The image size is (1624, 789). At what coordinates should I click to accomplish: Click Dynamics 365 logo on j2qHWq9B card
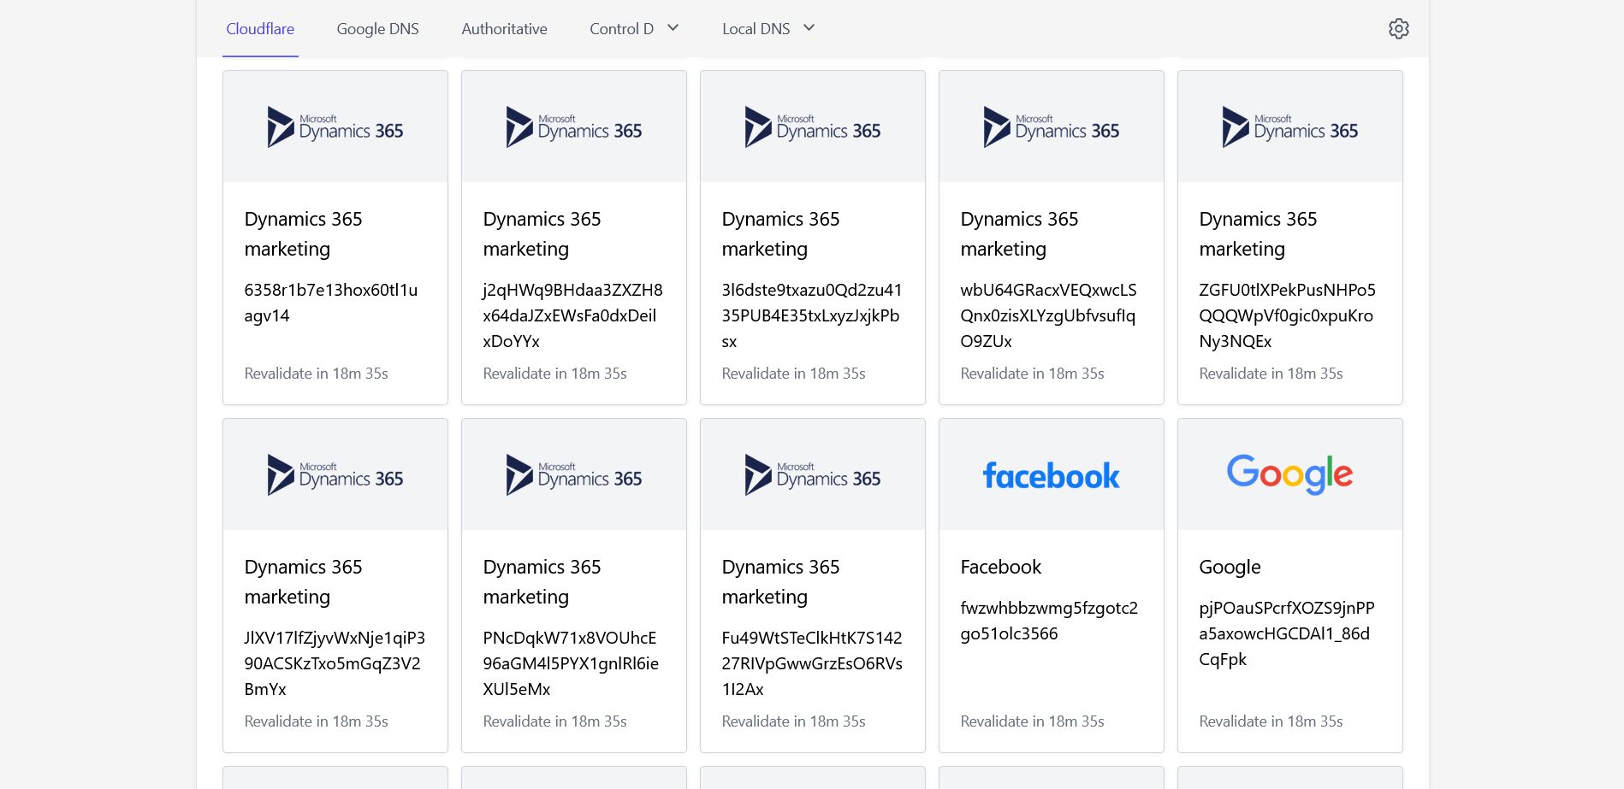[x=574, y=127]
